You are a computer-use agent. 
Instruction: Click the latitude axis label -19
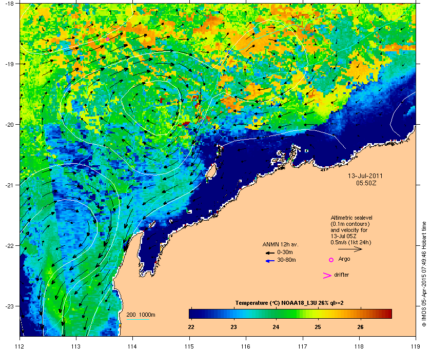9,64
